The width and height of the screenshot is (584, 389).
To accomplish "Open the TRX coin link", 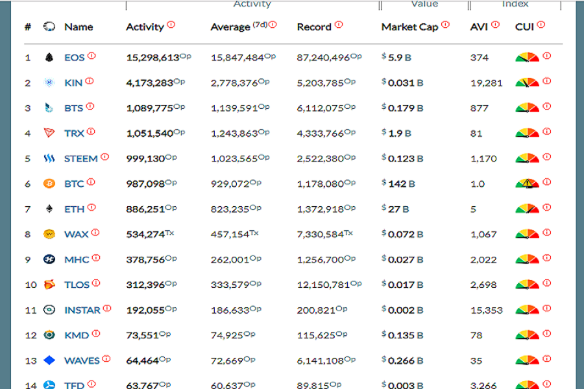I will coord(74,134).
